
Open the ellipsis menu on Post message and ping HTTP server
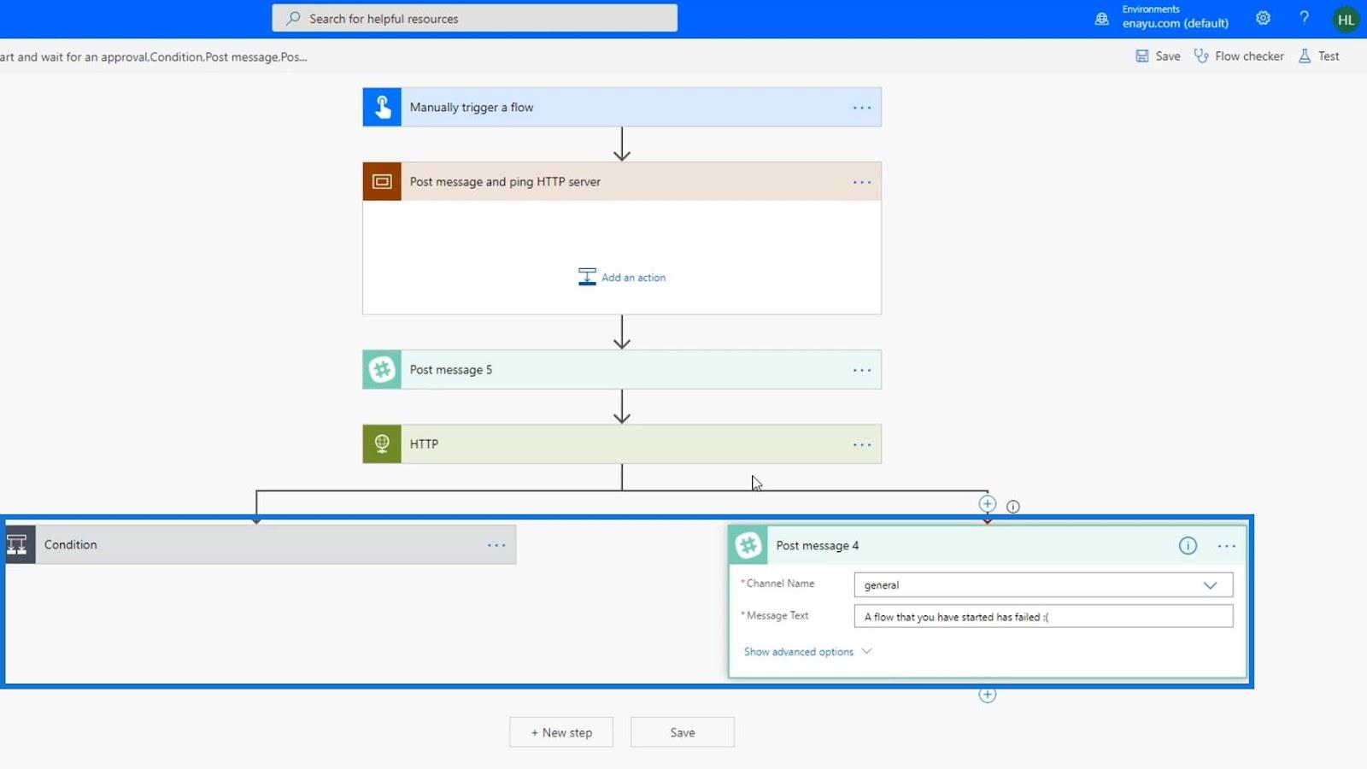(862, 182)
